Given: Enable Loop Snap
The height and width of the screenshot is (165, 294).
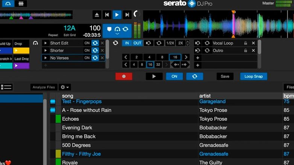Looking at the screenshot, I should tap(253, 76).
